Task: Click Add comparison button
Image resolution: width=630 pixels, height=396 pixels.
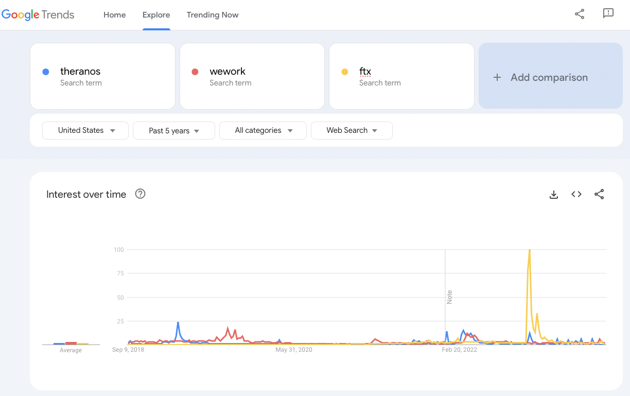Action: pos(551,76)
